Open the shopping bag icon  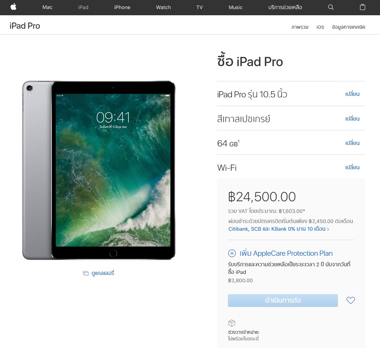pos(362,7)
